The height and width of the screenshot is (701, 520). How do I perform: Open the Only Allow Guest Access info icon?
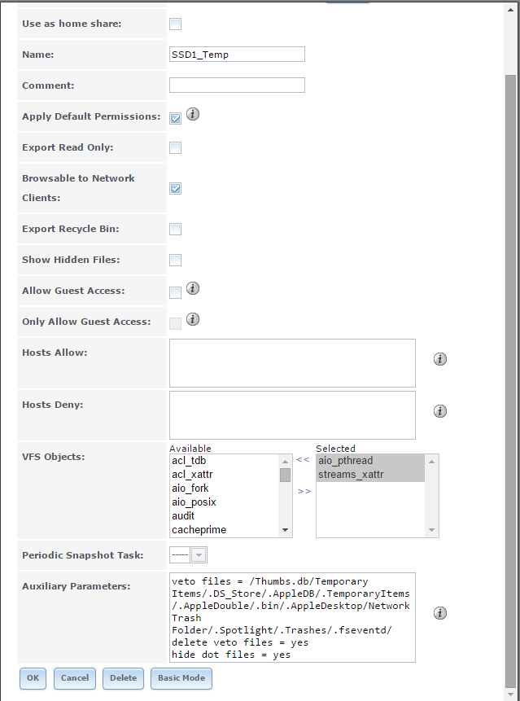(193, 319)
